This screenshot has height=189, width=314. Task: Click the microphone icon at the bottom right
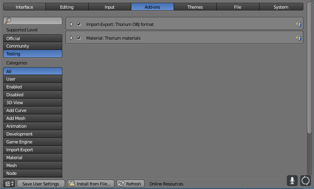point(292,180)
